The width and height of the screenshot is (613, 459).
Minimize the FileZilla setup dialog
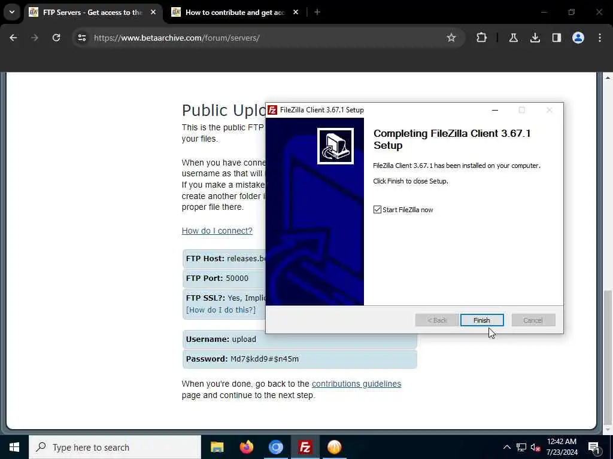[495, 110]
